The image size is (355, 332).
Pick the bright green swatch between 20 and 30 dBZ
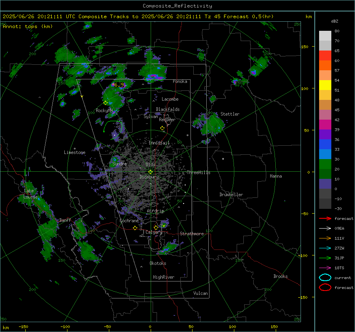pos(325,164)
